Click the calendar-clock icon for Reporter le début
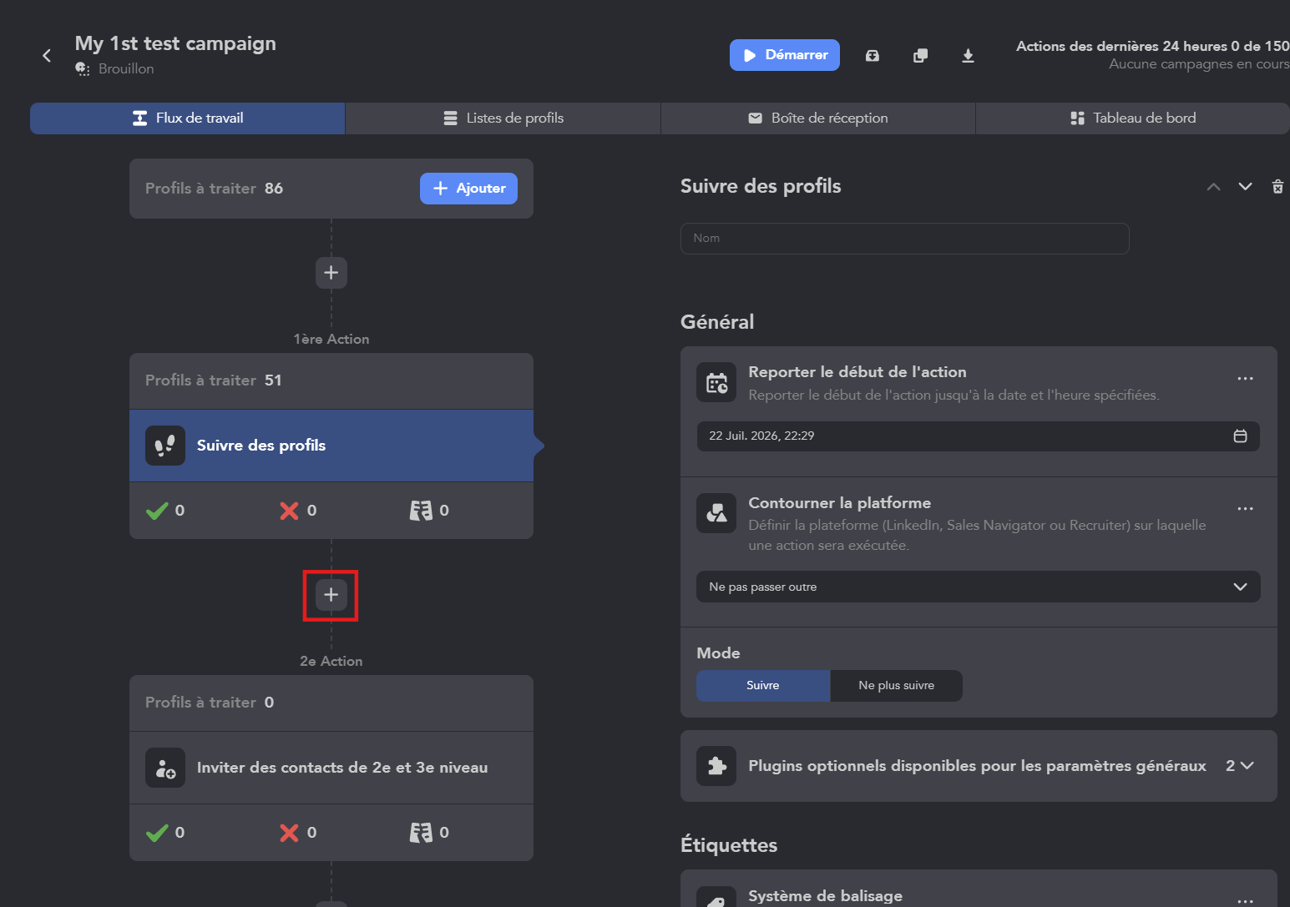 [716, 382]
